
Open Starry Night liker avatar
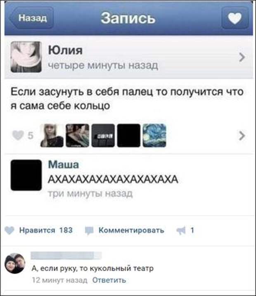[154, 135]
